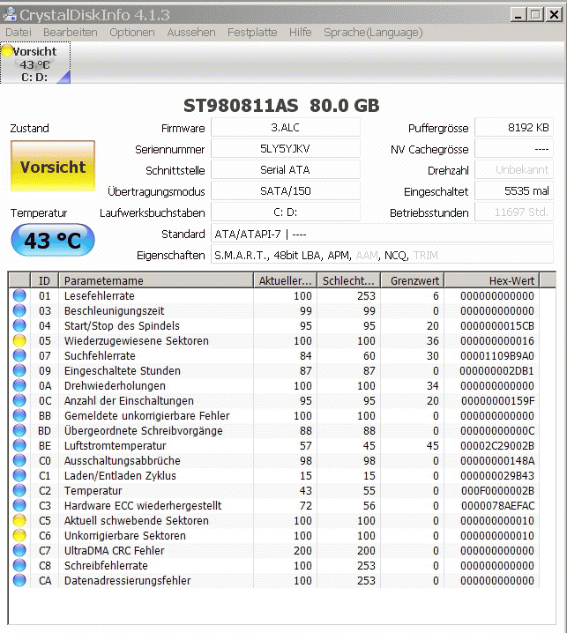Select the UltraDMA CRC Fehler parameter name
567x633 pixels.
point(115,550)
